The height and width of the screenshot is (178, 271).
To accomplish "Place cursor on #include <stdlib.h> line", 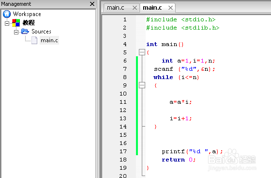I will [183, 28].
